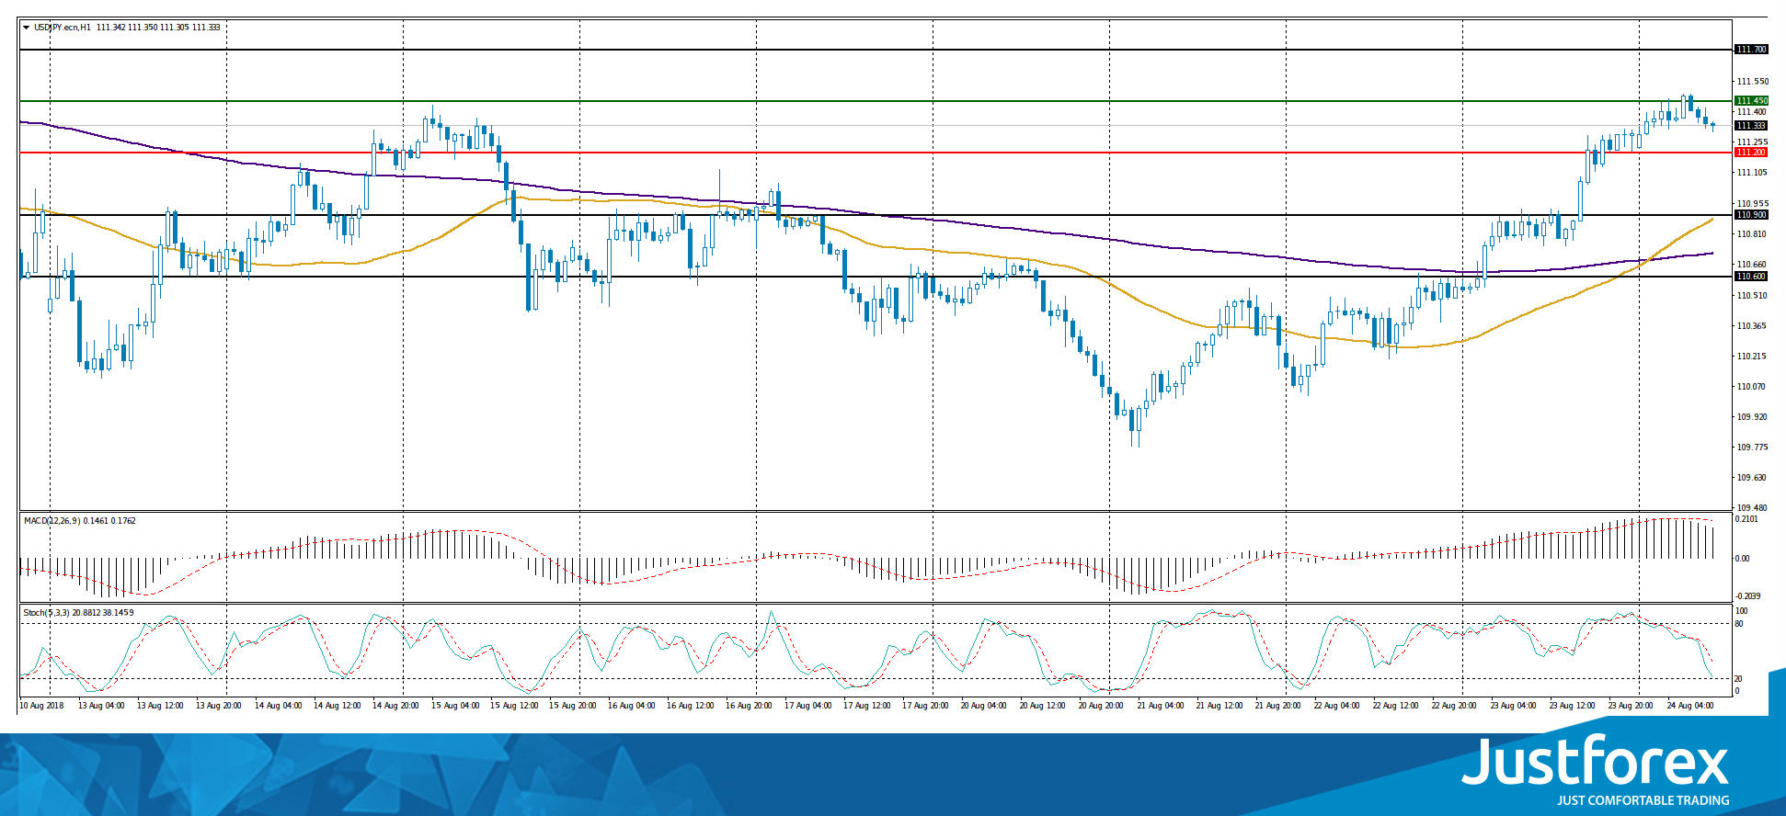Click the 111.550 price scale value
Image resolution: width=1786 pixels, height=816 pixels.
1752,81
